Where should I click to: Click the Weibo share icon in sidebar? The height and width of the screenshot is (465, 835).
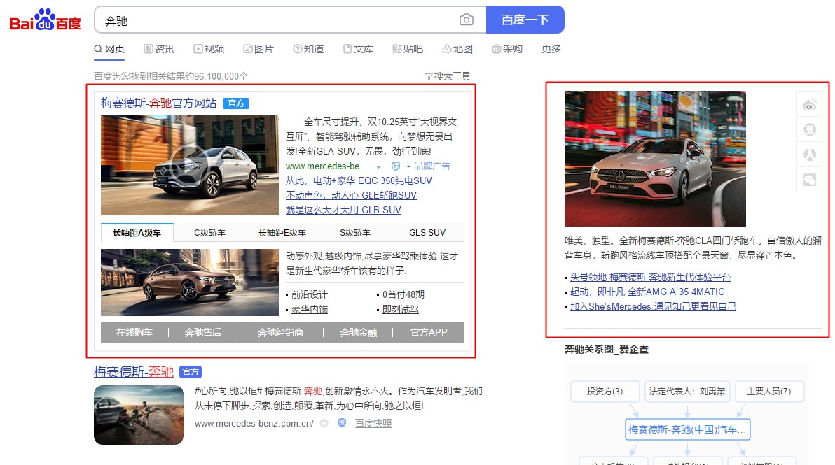pyautogui.click(x=810, y=105)
